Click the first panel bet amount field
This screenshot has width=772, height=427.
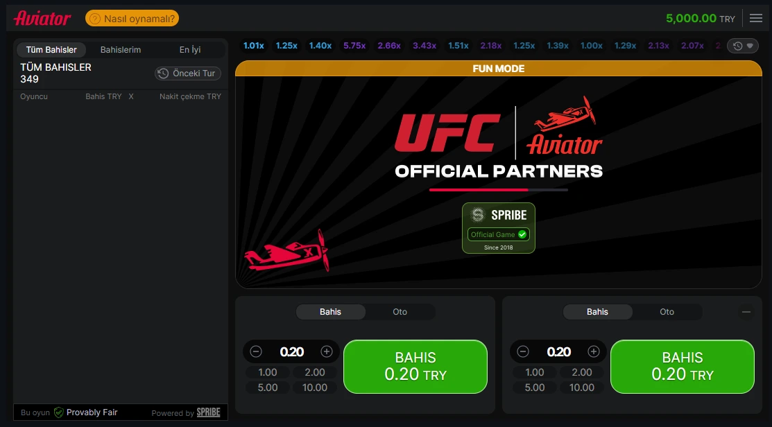point(291,351)
